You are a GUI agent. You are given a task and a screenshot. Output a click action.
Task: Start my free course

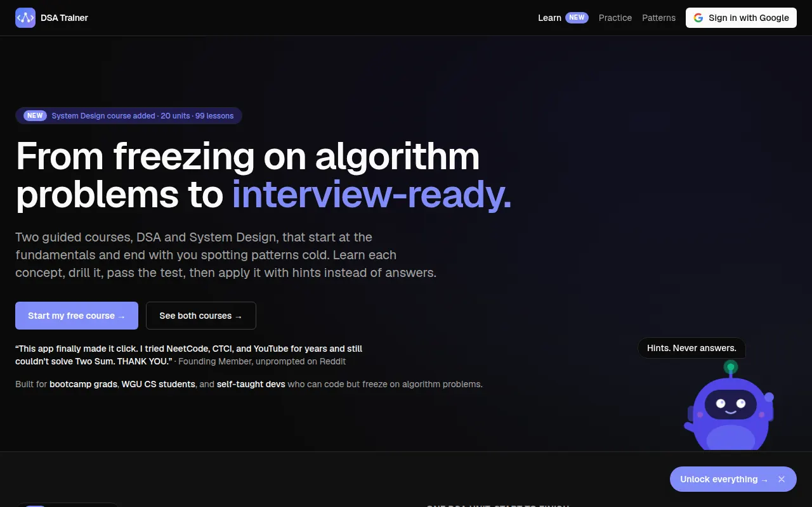[x=77, y=316]
